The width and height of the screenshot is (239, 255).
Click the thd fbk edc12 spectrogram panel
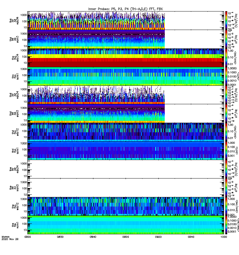(x=126, y=132)
